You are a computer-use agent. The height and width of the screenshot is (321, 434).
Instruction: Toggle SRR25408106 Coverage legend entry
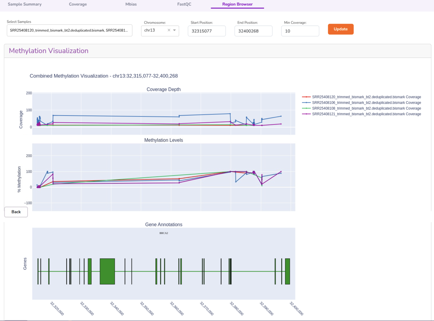coord(362,103)
